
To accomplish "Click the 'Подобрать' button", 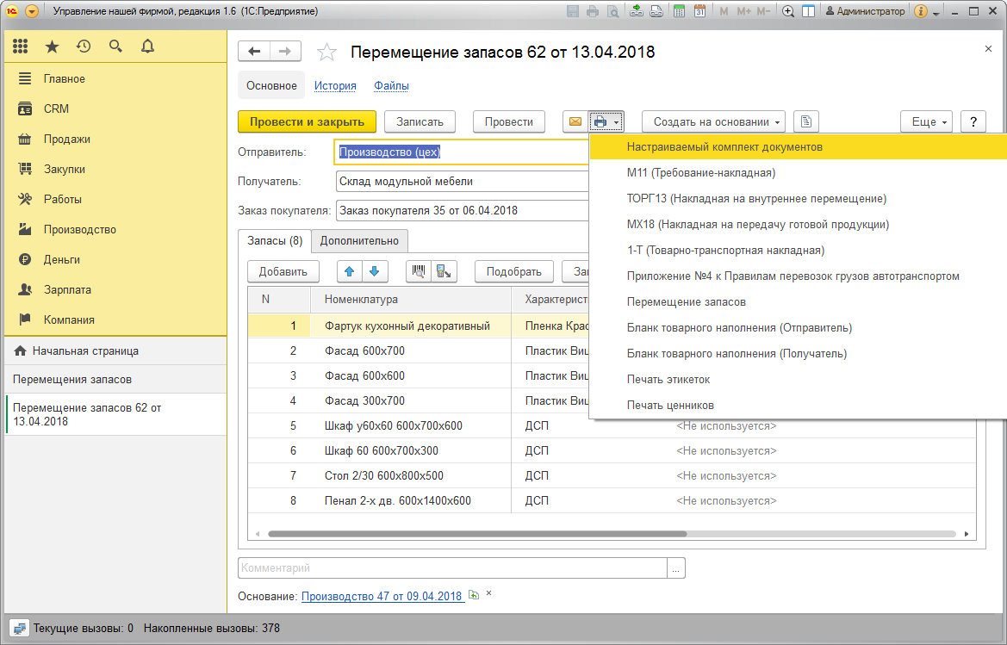I will click(513, 271).
